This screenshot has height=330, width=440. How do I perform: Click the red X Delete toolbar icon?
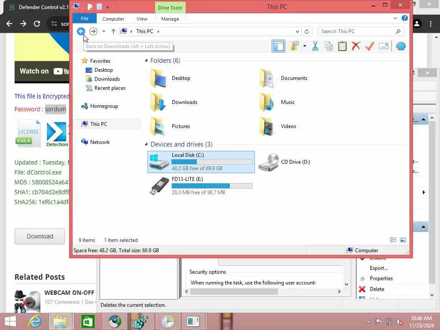[356, 46]
